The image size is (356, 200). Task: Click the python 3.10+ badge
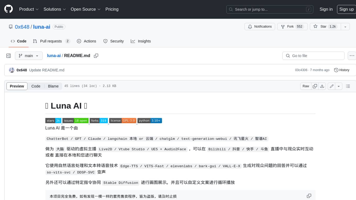tap(150, 121)
